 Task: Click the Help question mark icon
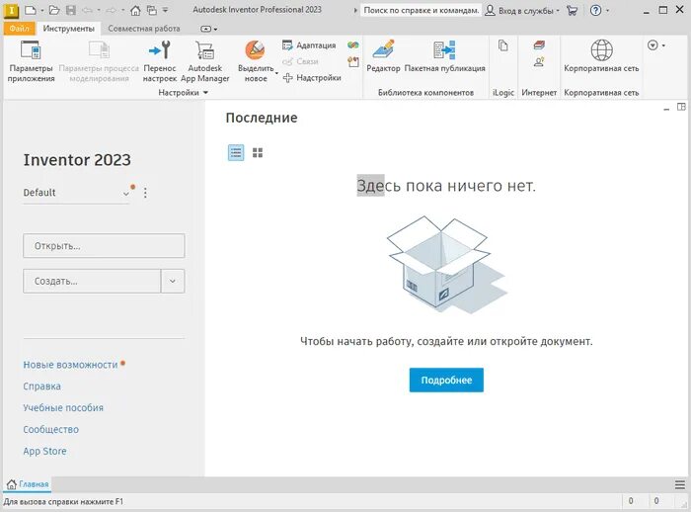click(595, 10)
